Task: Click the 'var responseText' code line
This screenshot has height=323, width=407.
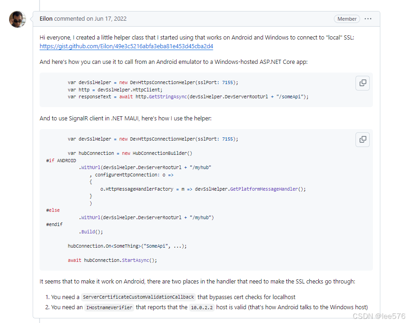Action: coord(188,96)
